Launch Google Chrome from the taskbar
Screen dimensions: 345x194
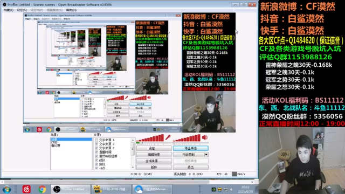[x=42, y=189]
